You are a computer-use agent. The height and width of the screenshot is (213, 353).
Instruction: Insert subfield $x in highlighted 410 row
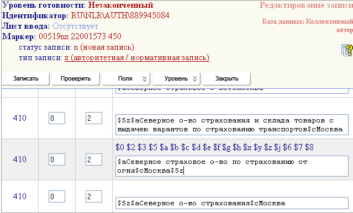tap(247, 147)
